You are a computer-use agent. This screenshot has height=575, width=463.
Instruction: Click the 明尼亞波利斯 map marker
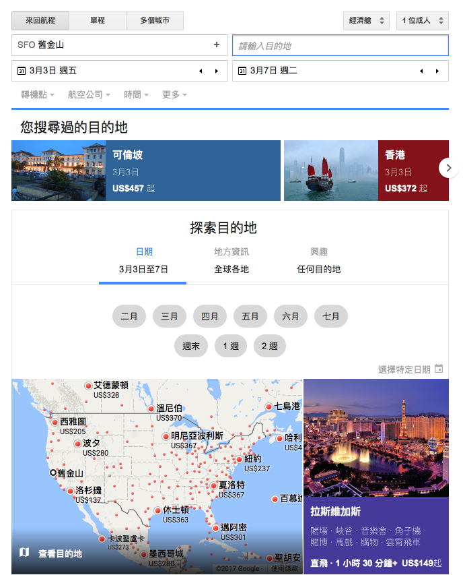(166, 436)
